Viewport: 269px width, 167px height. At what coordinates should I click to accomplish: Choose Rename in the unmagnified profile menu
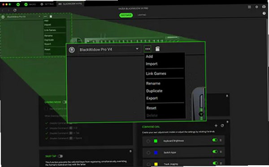pos(48,36)
